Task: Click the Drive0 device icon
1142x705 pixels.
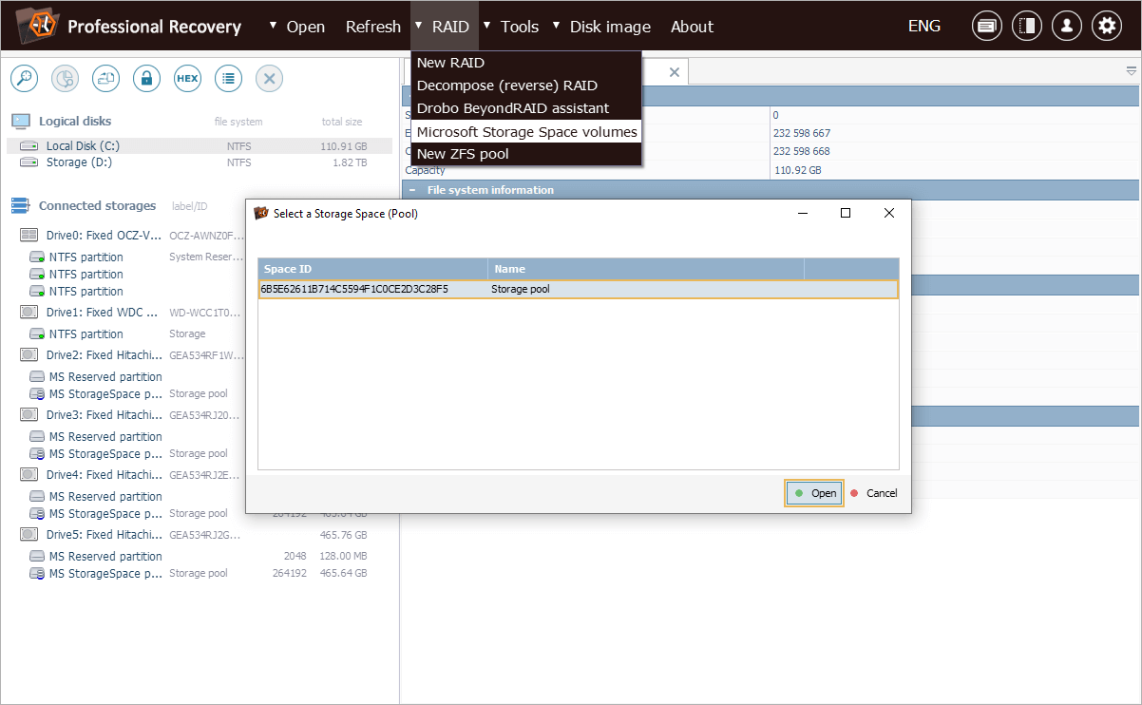Action: [29, 235]
